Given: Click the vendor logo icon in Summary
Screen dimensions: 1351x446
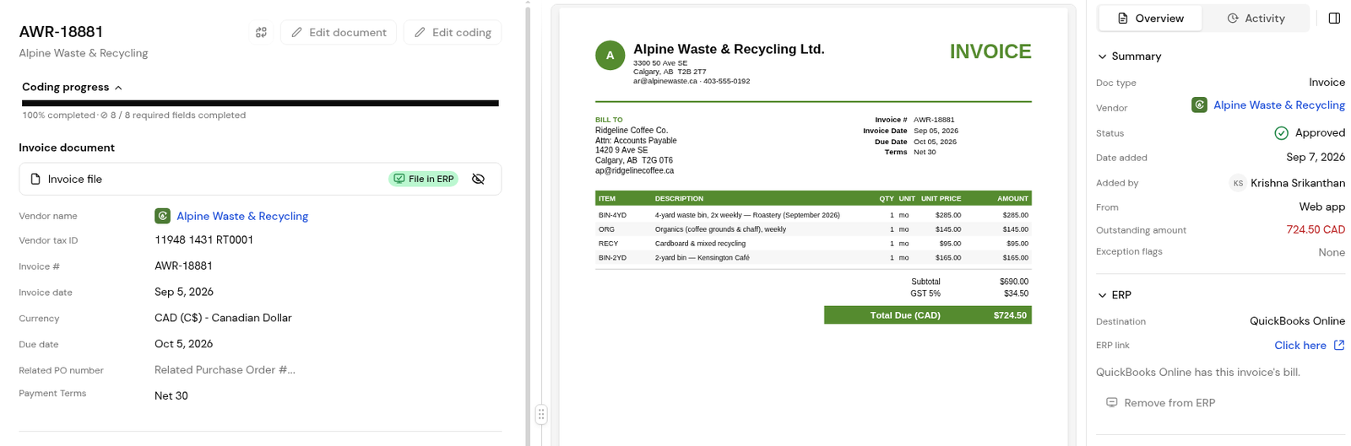Looking at the screenshot, I should [1199, 105].
